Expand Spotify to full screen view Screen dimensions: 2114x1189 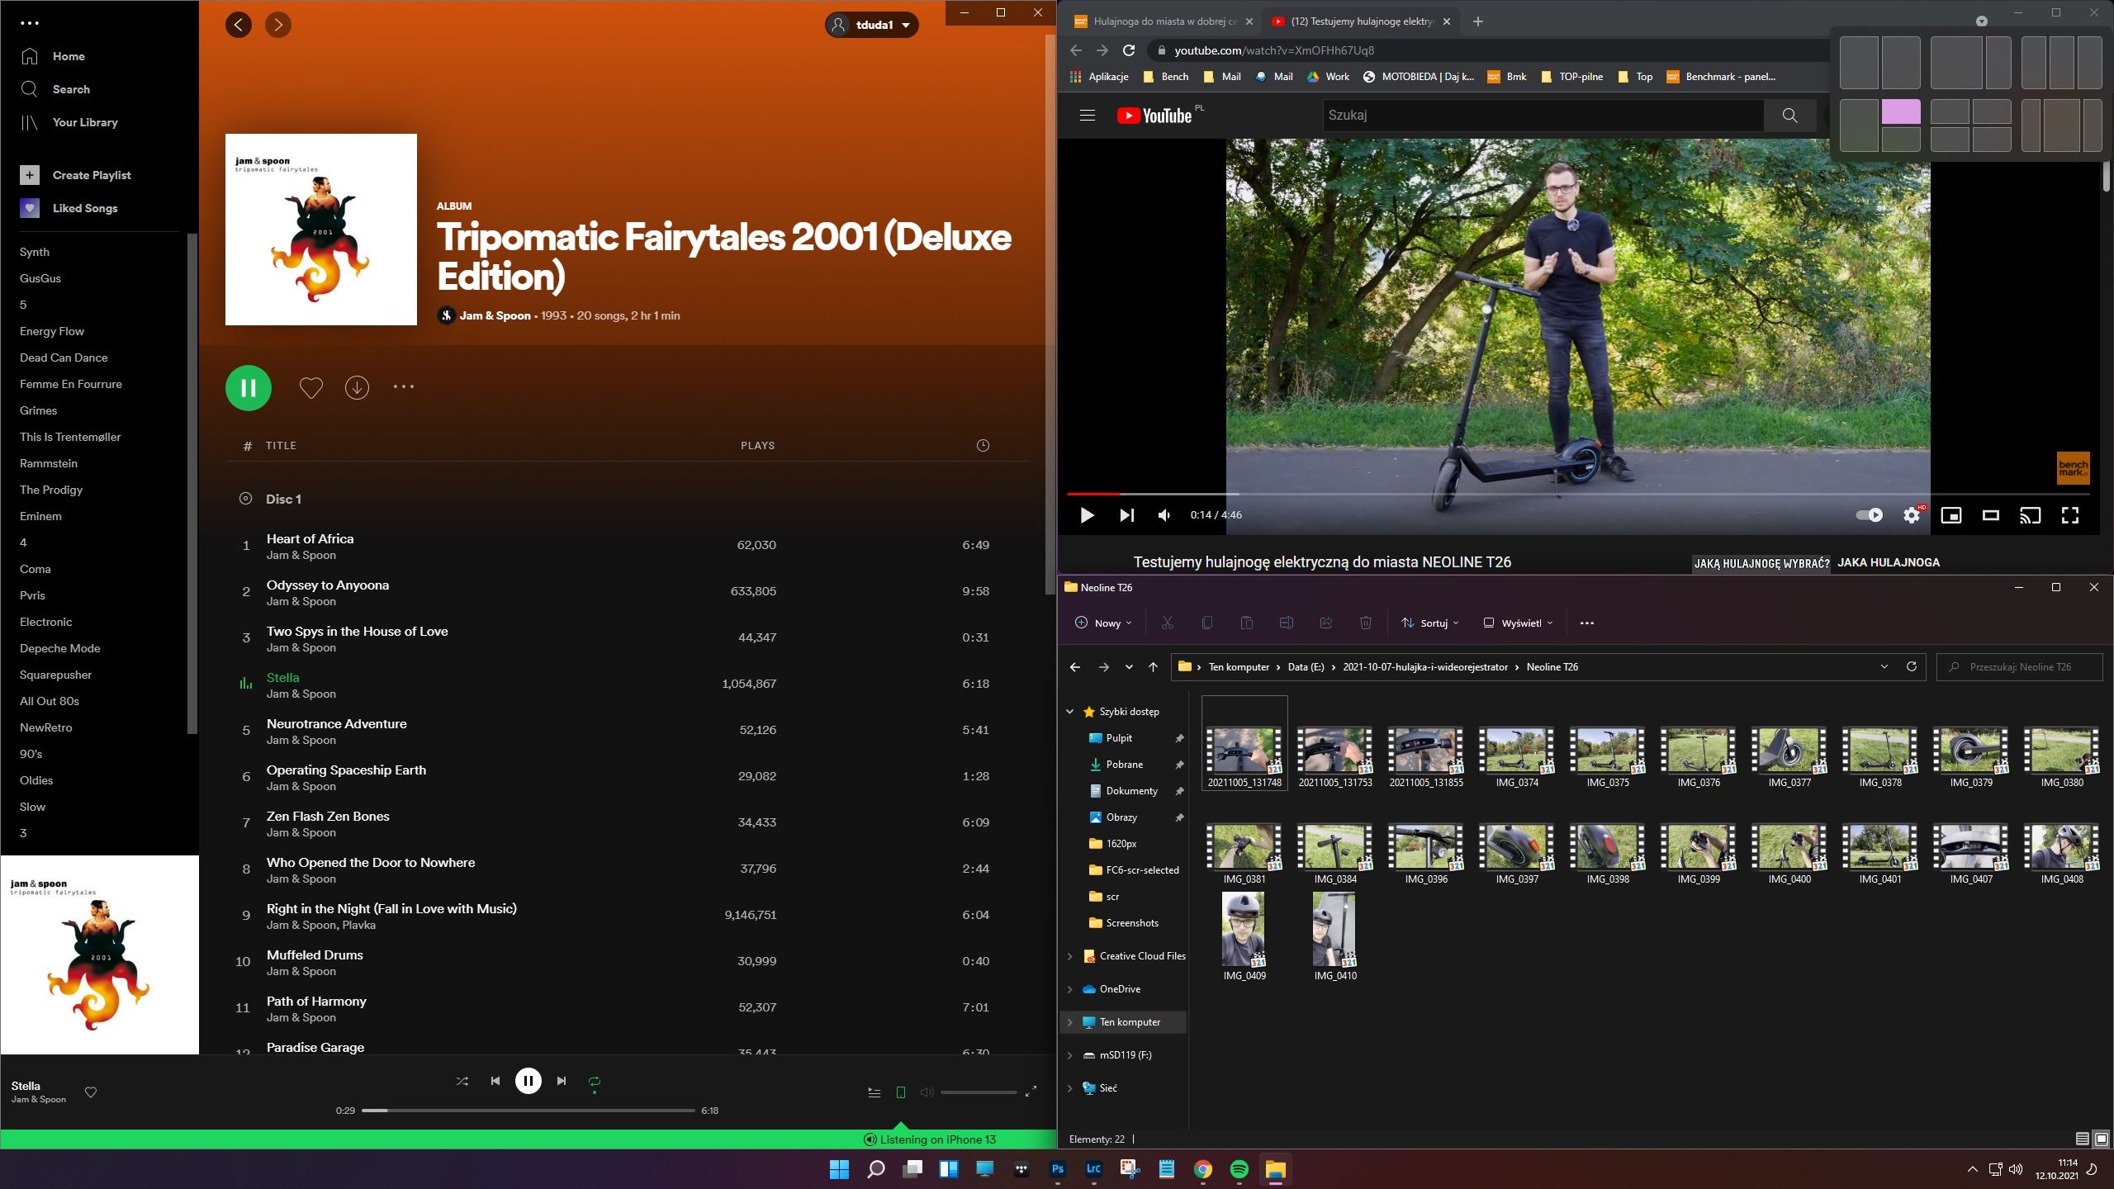tap(1031, 1092)
